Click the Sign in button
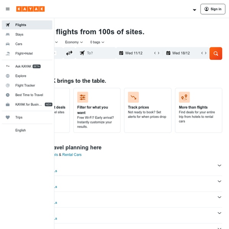 [213, 9]
